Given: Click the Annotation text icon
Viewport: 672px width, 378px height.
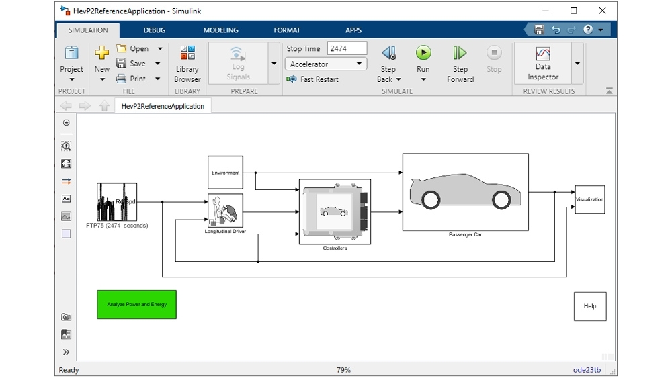Looking at the screenshot, I should pos(66,199).
